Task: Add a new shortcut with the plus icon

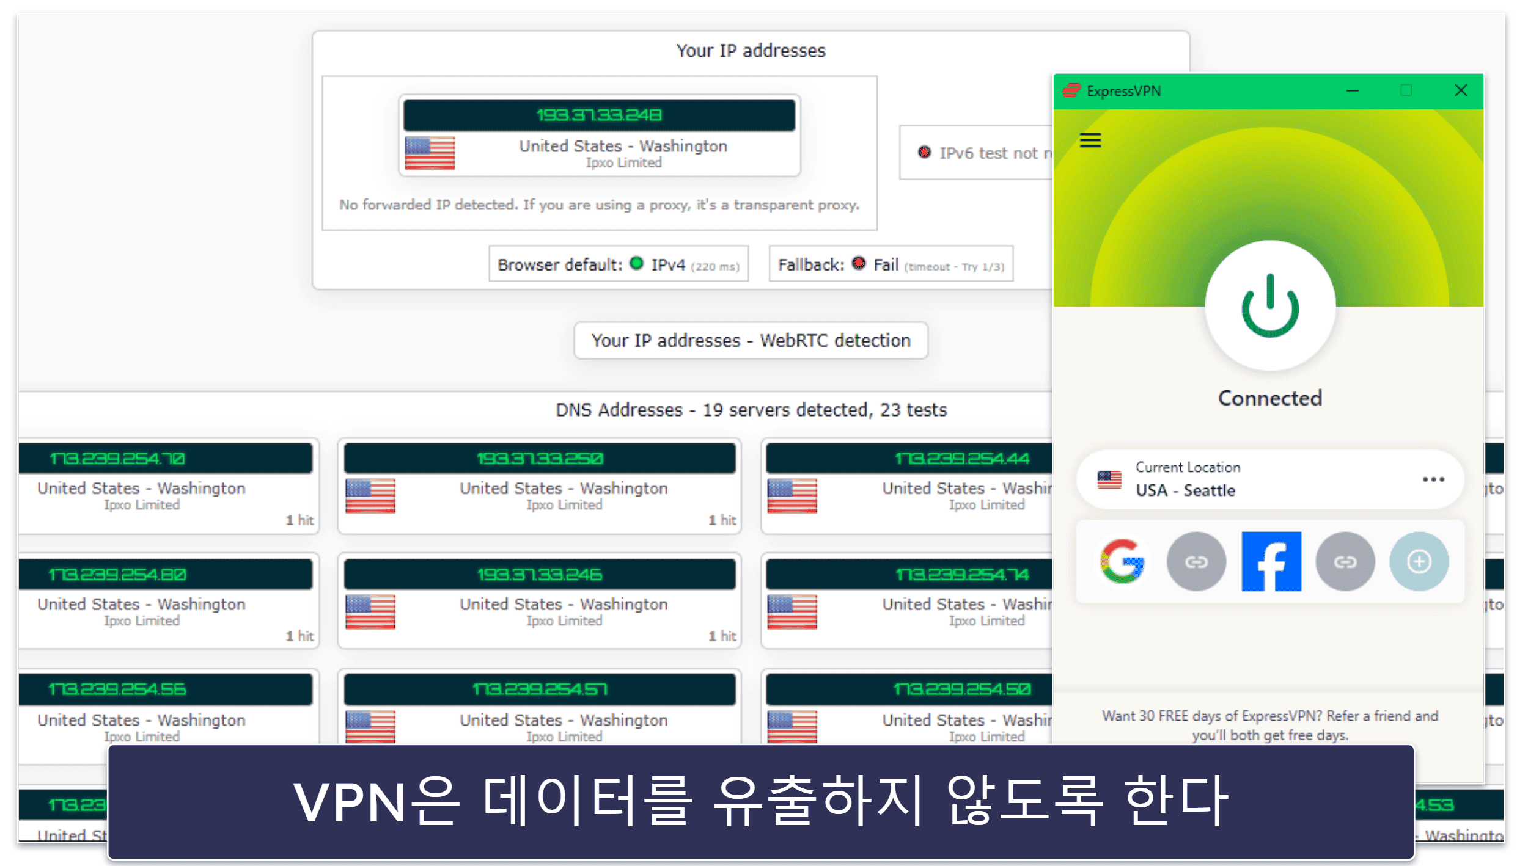Action: click(x=1419, y=561)
